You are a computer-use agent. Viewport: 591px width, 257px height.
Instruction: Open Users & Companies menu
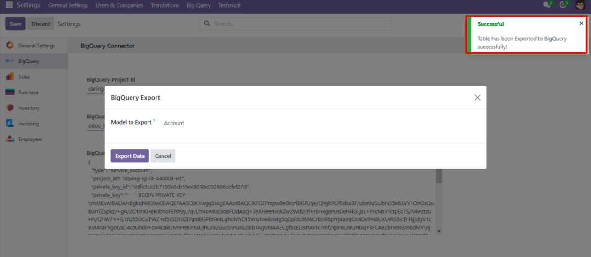point(119,5)
